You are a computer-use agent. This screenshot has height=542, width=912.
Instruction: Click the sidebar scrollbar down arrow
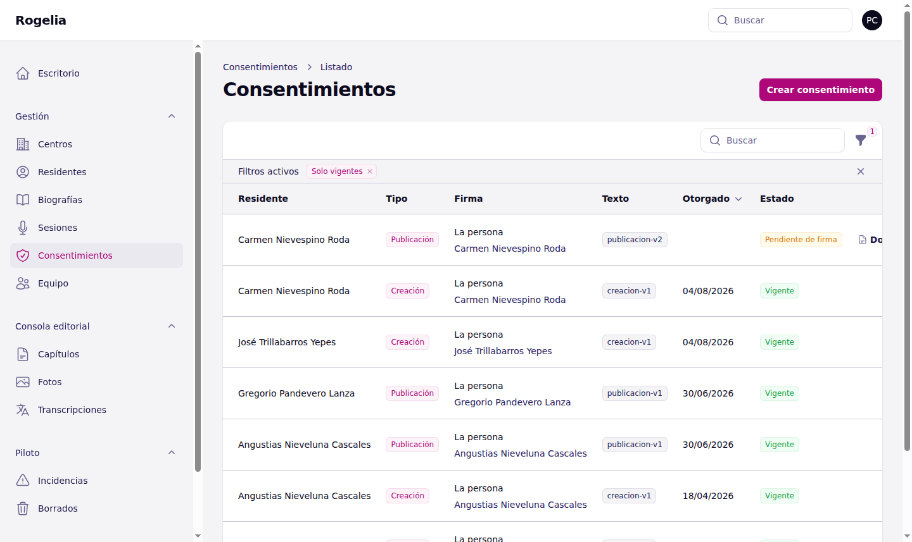click(x=198, y=536)
